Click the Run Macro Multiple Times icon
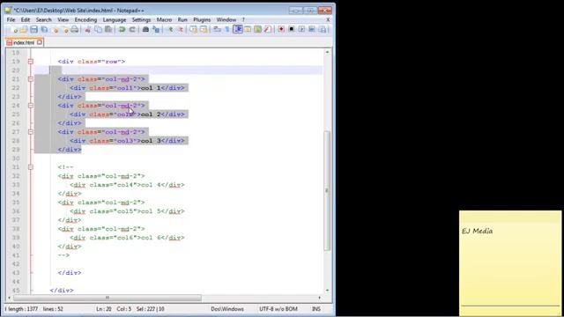This screenshot has height=317, width=564. (311, 29)
